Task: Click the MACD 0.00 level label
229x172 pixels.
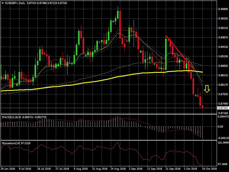Action: point(221,126)
